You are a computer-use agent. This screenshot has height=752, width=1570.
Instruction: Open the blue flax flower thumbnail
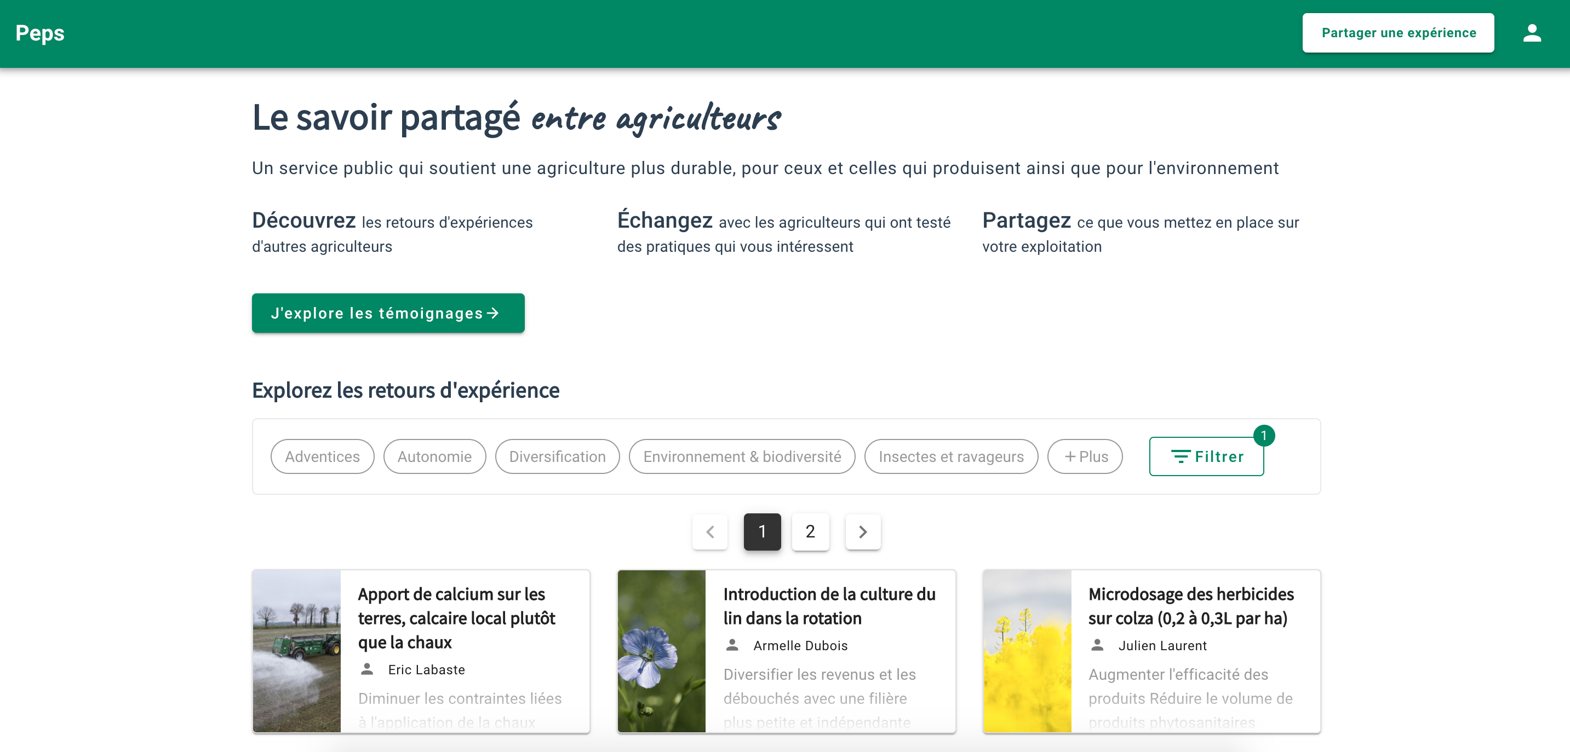point(661,650)
